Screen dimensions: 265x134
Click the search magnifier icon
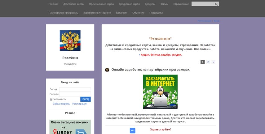[216, 4]
